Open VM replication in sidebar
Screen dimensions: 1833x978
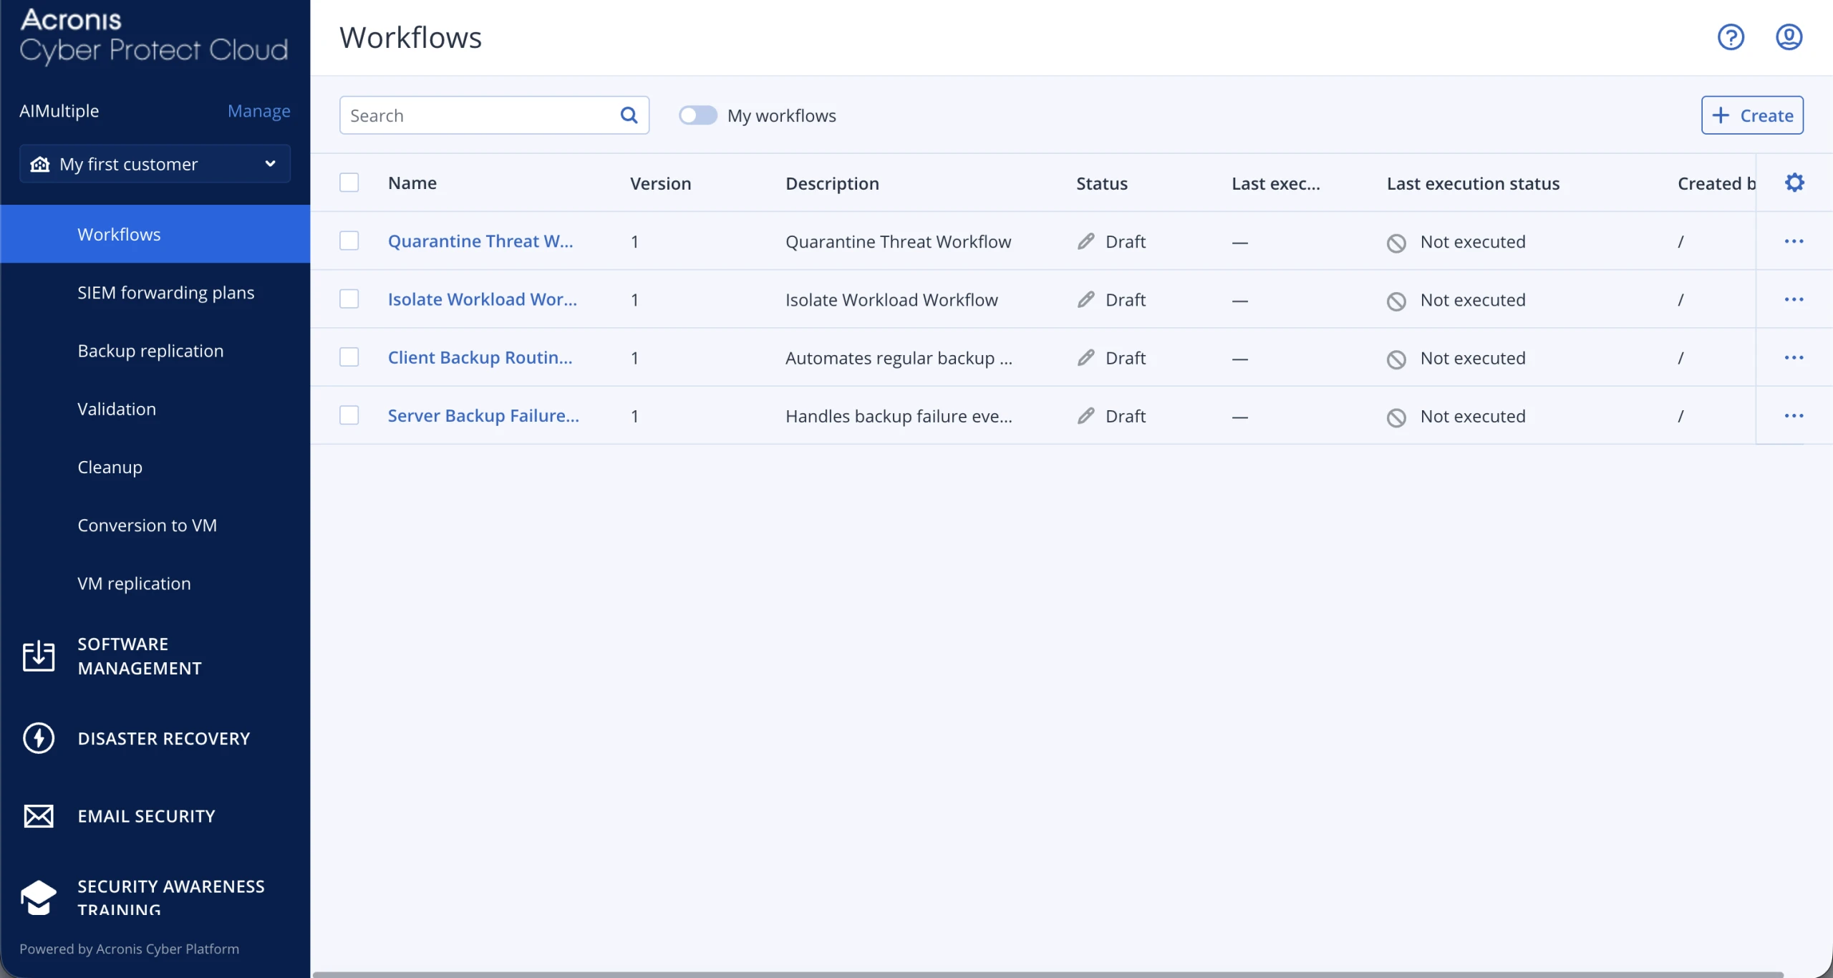point(134,583)
